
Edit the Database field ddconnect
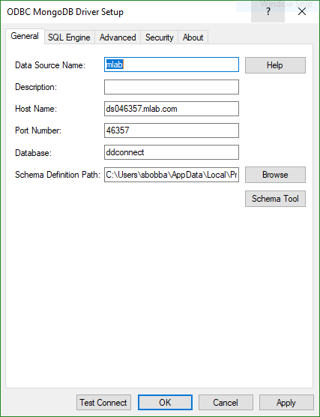(x=172, y=152)
